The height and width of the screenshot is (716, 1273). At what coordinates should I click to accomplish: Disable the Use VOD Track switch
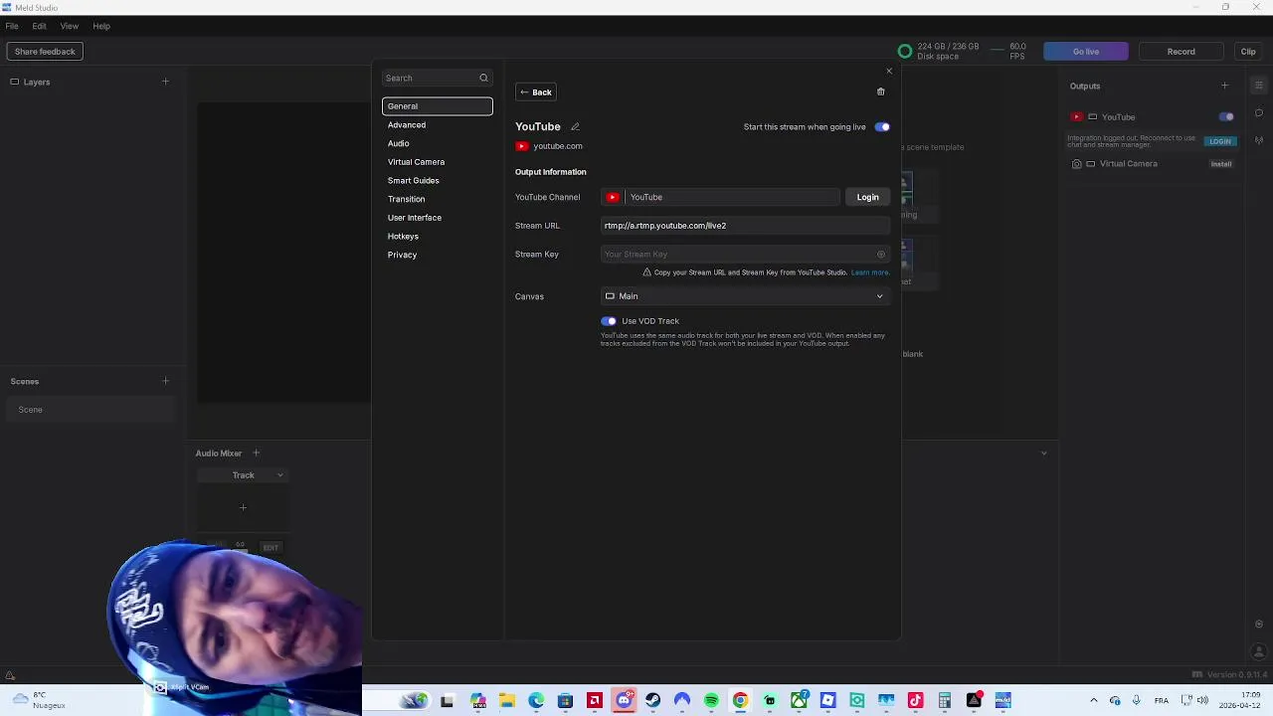(609, 321)
